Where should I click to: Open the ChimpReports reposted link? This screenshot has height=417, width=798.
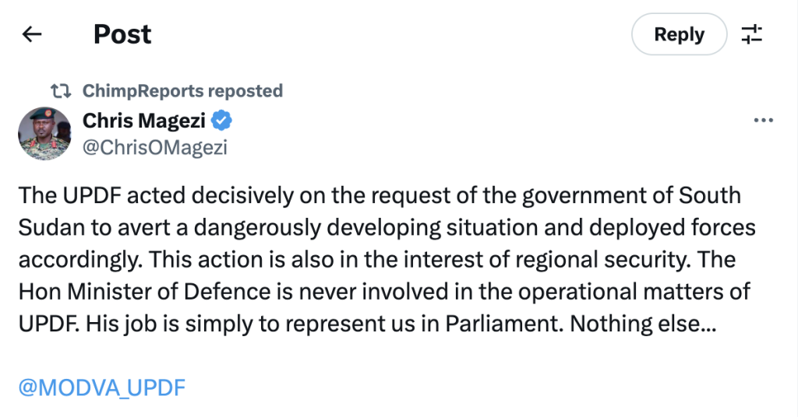point(182,91)
